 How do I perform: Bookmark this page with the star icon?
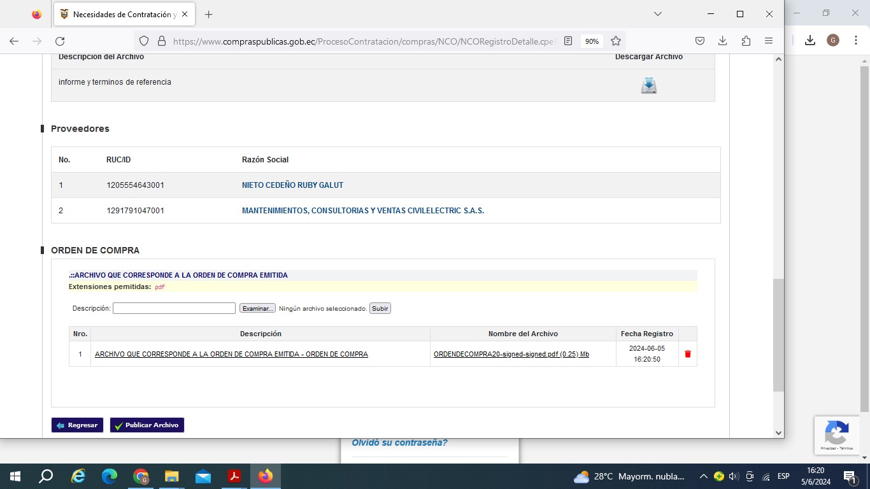(616, 41)
